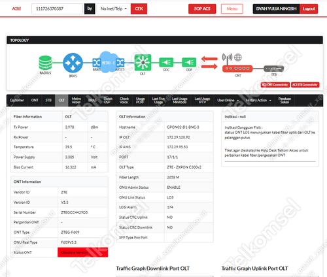Click LOSI Alarm value 174
The height and width of the screenshot is (277, 327).
[170, 207]
